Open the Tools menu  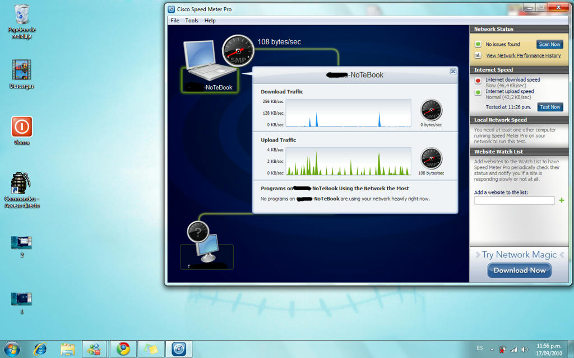192,21
